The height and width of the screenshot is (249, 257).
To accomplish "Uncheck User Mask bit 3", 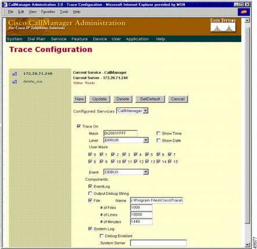I will pos(124,154).
